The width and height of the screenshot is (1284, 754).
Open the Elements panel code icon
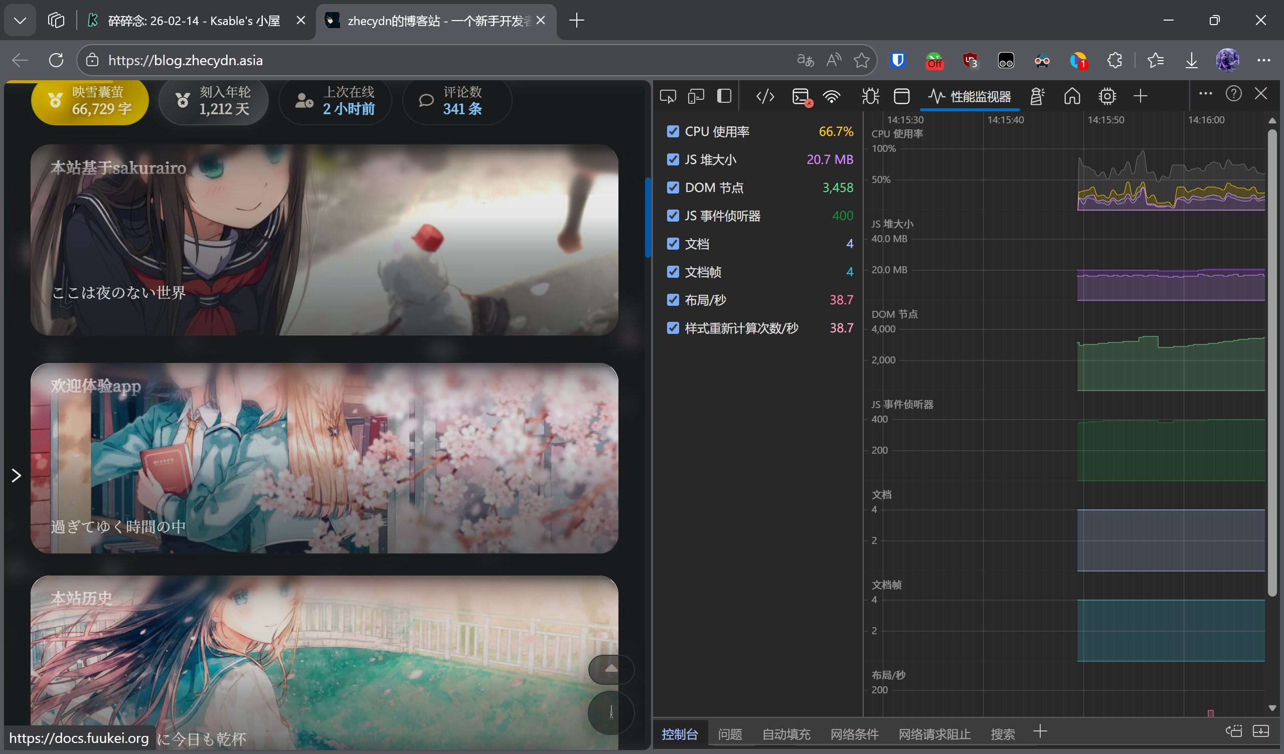(765, 96)
